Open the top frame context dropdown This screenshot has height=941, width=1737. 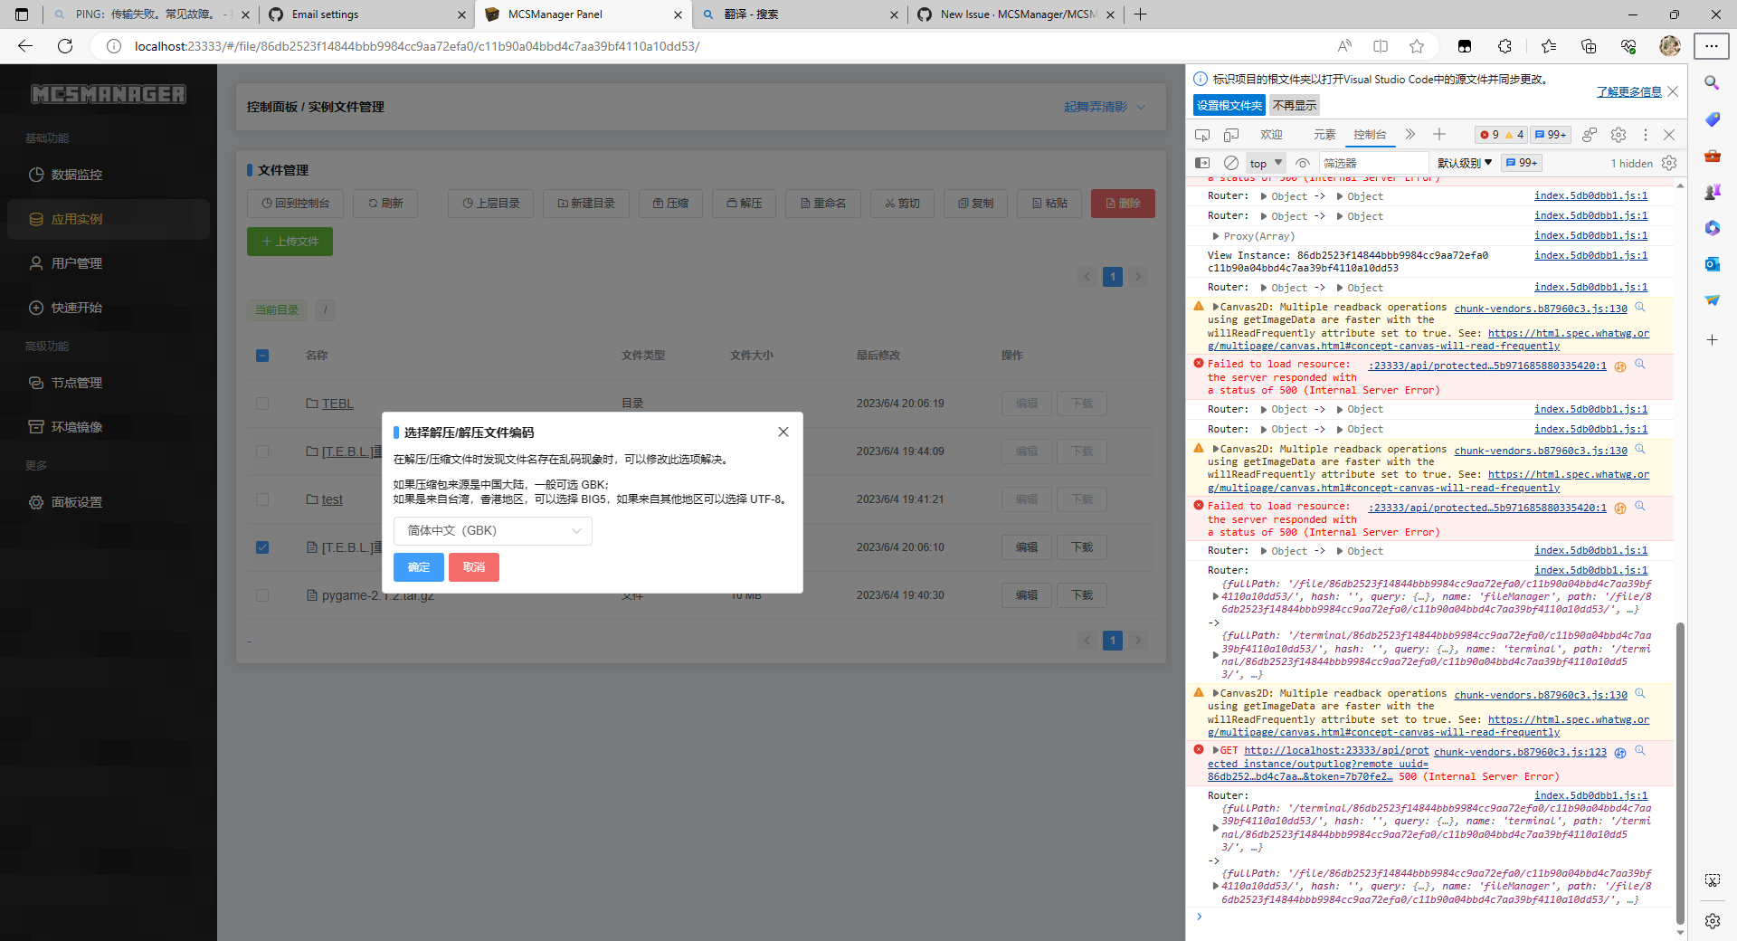click(1264, 163)
